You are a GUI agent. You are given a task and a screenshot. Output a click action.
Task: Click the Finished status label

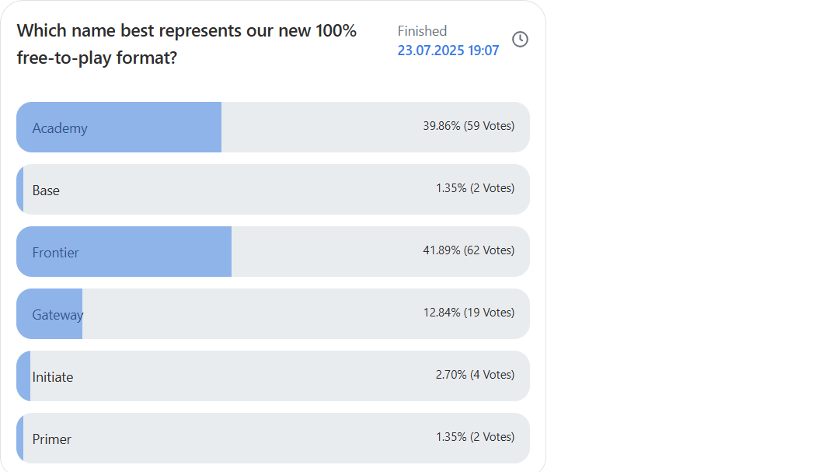pyautogui.click(x=422, y=31)
